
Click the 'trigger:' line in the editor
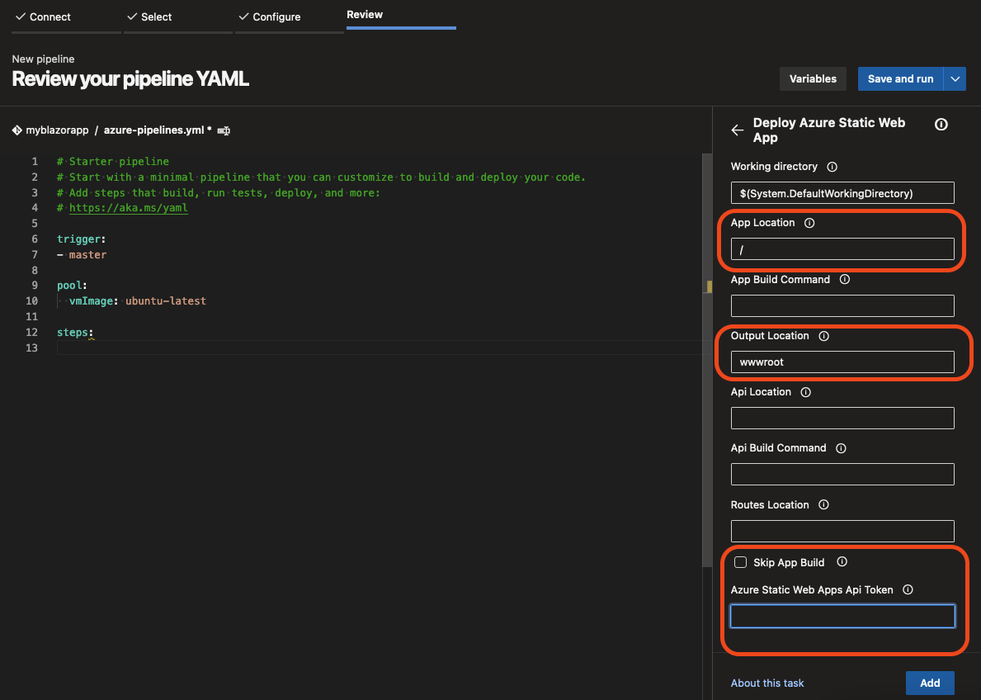pyautogui.click(x=82, y=239)
